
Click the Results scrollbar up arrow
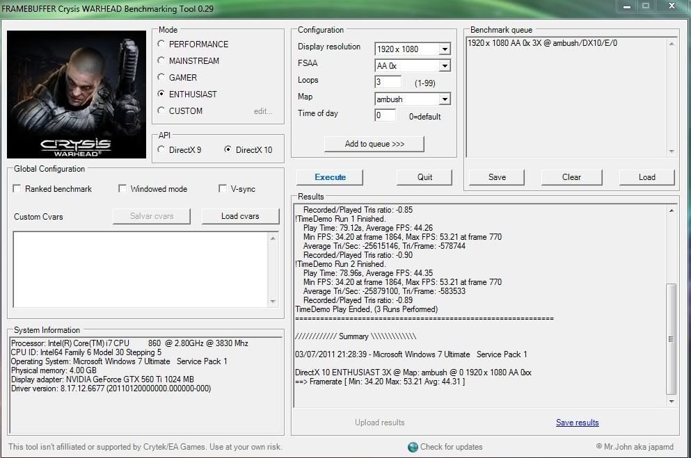coord(672,211)
